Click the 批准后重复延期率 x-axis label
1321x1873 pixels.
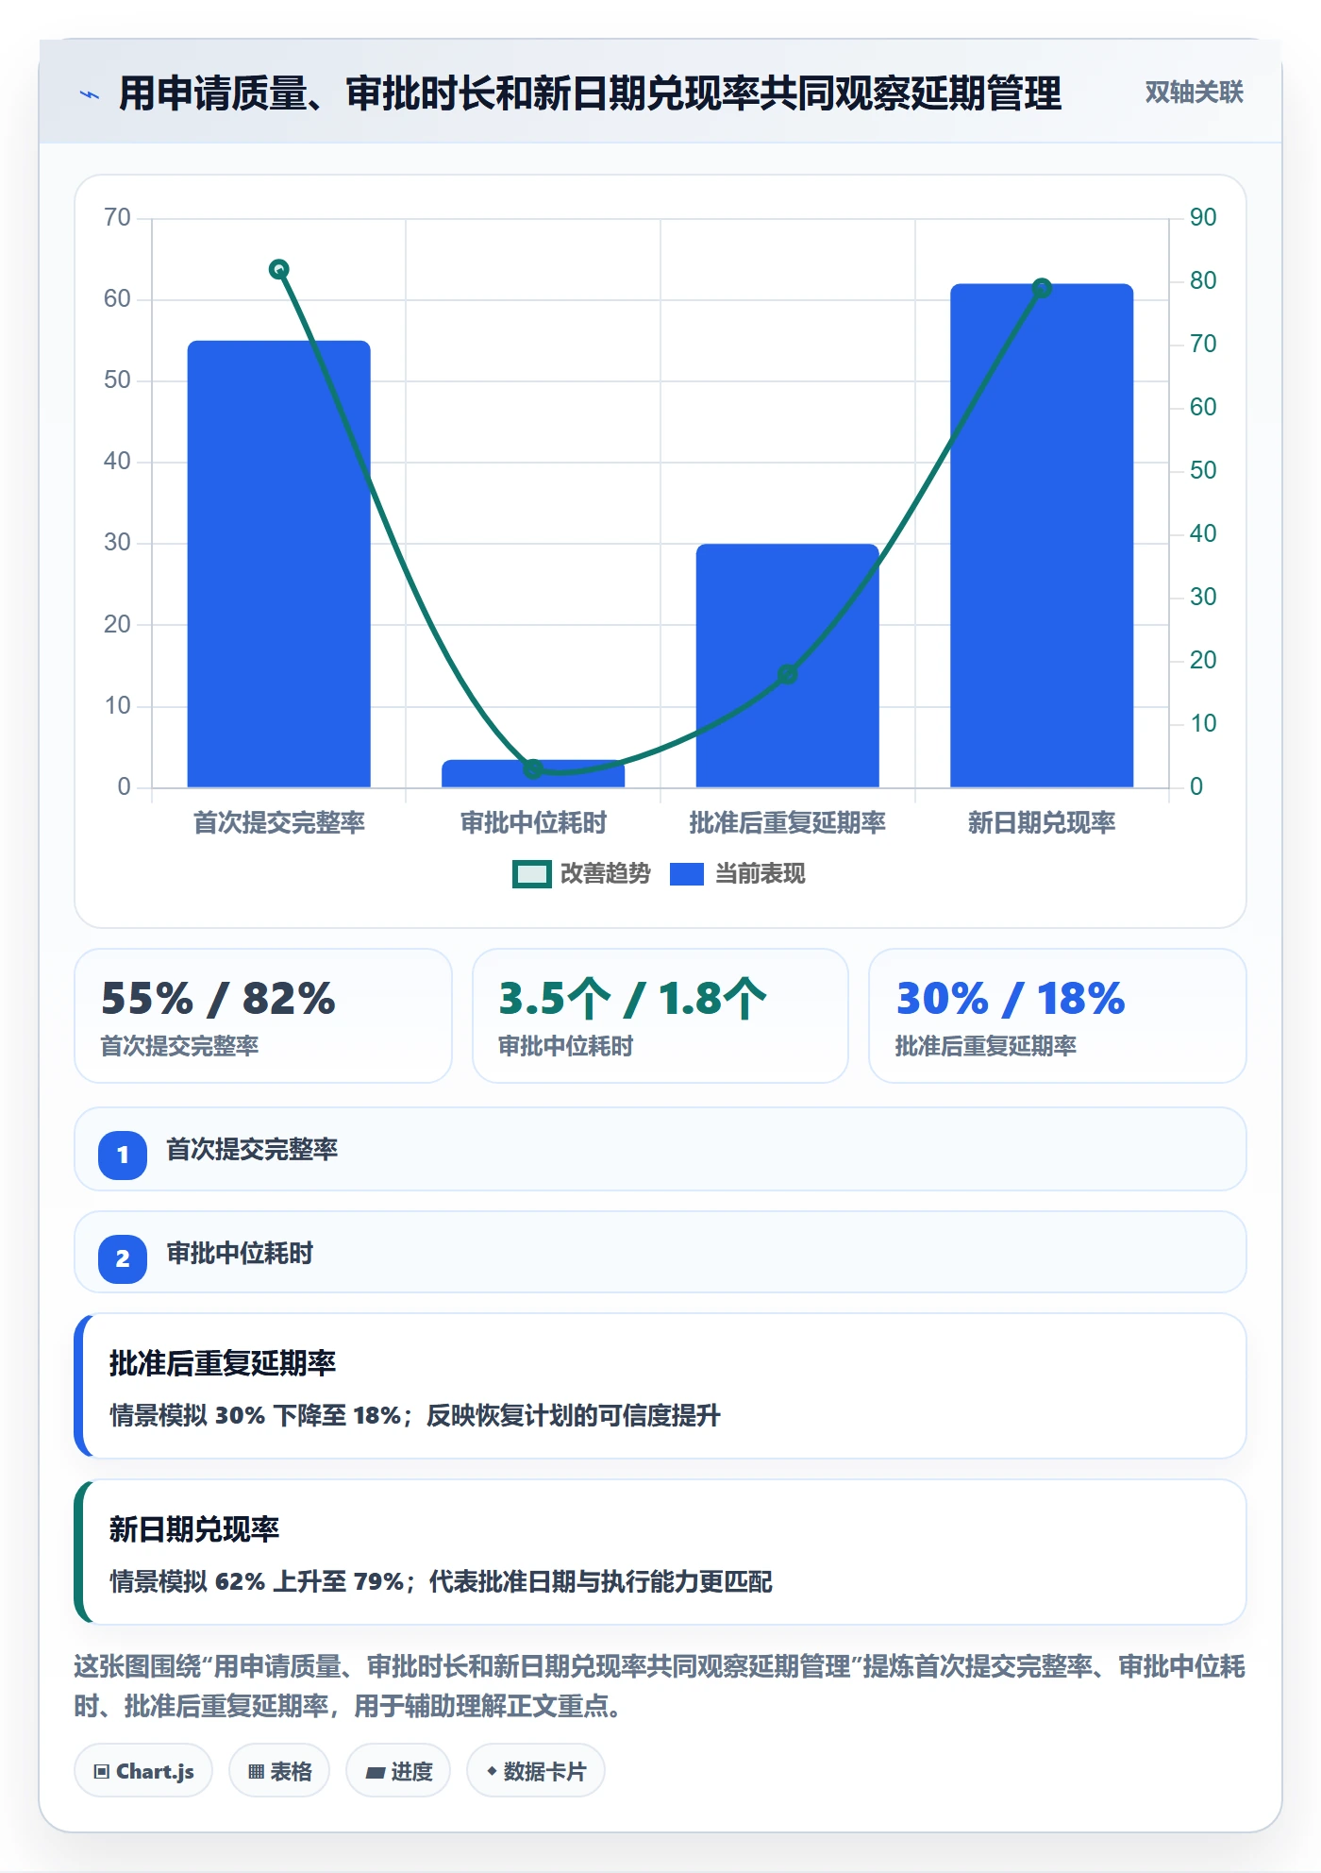(x=787, y=823)
